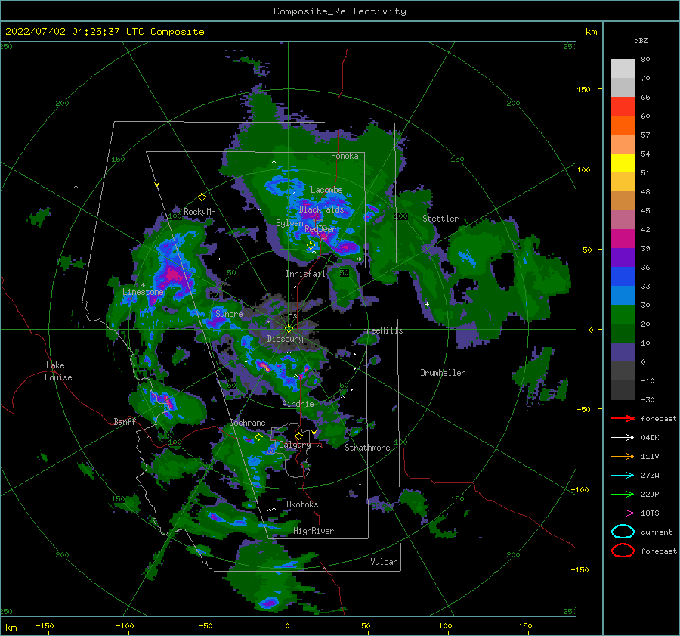Viewport: 680px width, 636px height.
Task: Select the cyan 27ZW arrow in legend
Action: [x=623, y=476]
